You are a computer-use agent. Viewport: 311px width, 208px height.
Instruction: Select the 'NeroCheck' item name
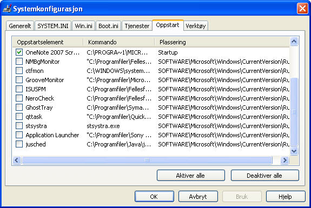coord(40,98)
